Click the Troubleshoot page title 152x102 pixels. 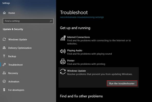pos(74,12)
